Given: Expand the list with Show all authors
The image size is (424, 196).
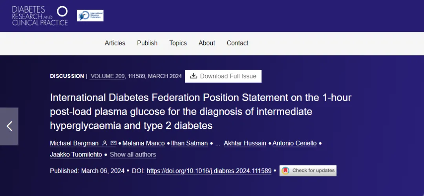Looking at the screenshot, I should point(133,154).
